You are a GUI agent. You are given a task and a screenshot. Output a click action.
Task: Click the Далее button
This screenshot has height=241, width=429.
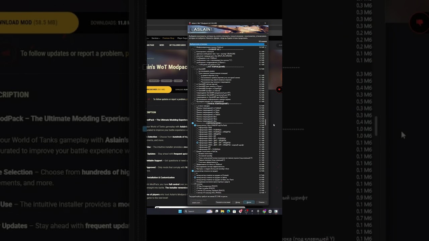[x=249, y=202]
